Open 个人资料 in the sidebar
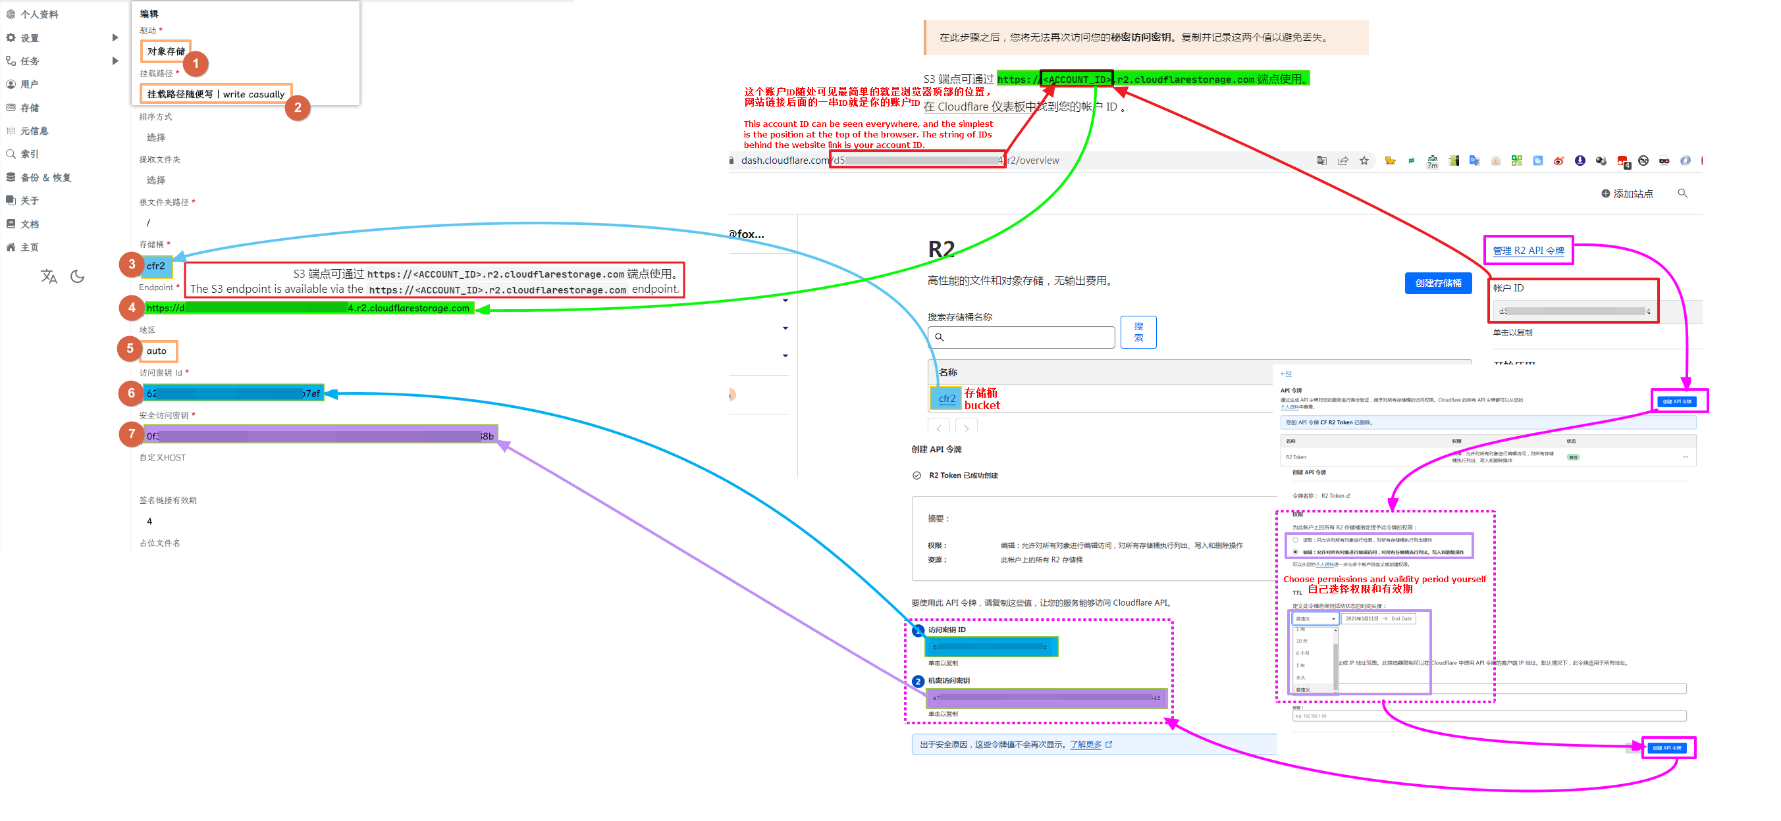1781x821 pixels. click(32, 14)
